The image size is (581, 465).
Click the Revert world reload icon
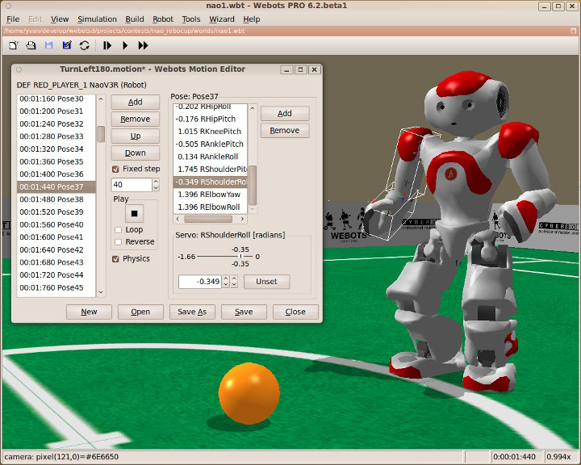tap(85, 45)
